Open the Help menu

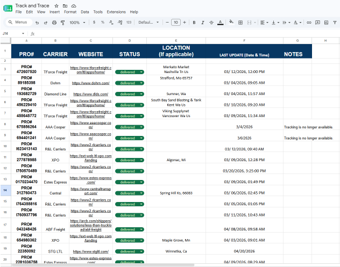coord(134,12)
